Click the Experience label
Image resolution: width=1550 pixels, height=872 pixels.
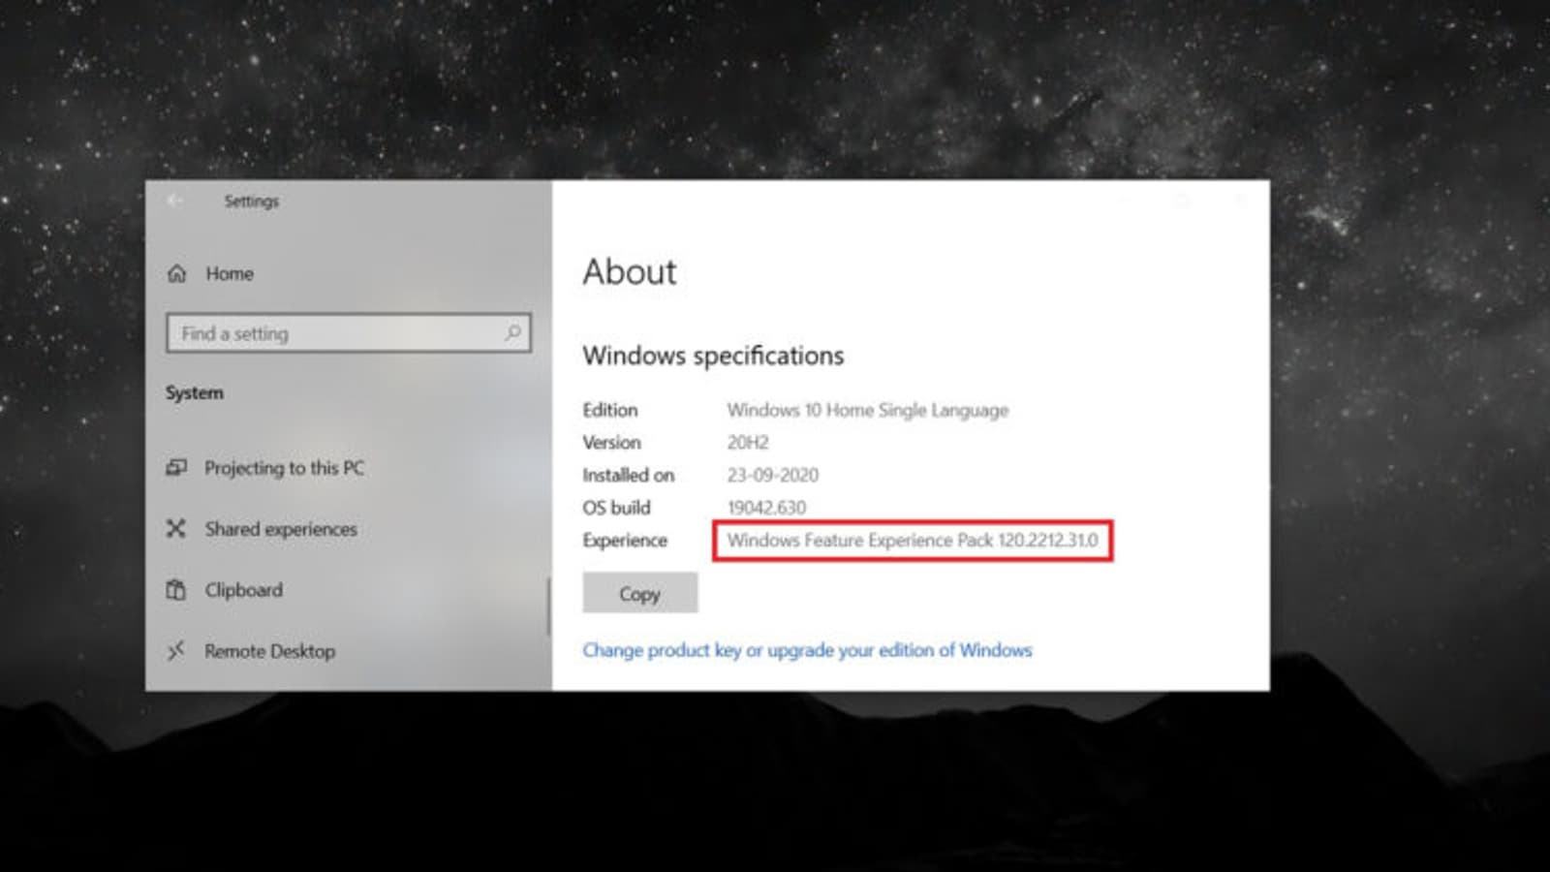625,541
